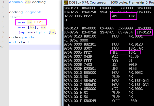This screenshot has width=154, height=106.
Task: Click '076A:0014 8B46FC' MOV AX,[BP-04] line
Action: tap(106, 81)
